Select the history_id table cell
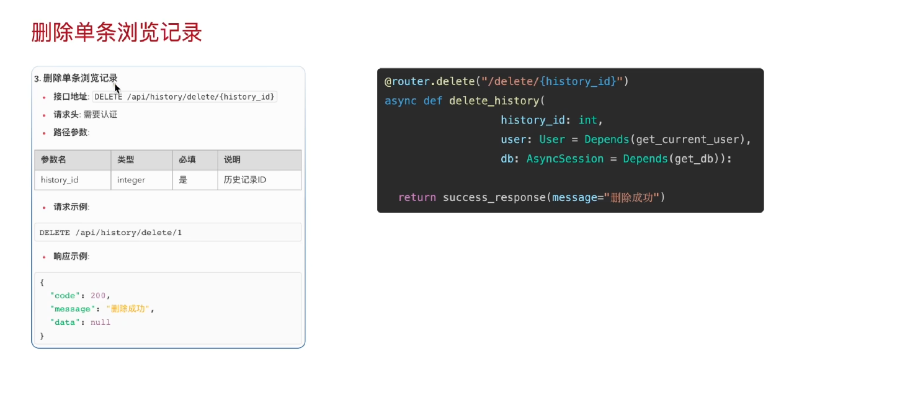 pyautogui.click(x=73, y=180)
